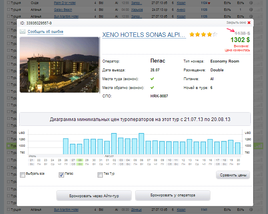Click the 'Double' accommodation value

217,70
